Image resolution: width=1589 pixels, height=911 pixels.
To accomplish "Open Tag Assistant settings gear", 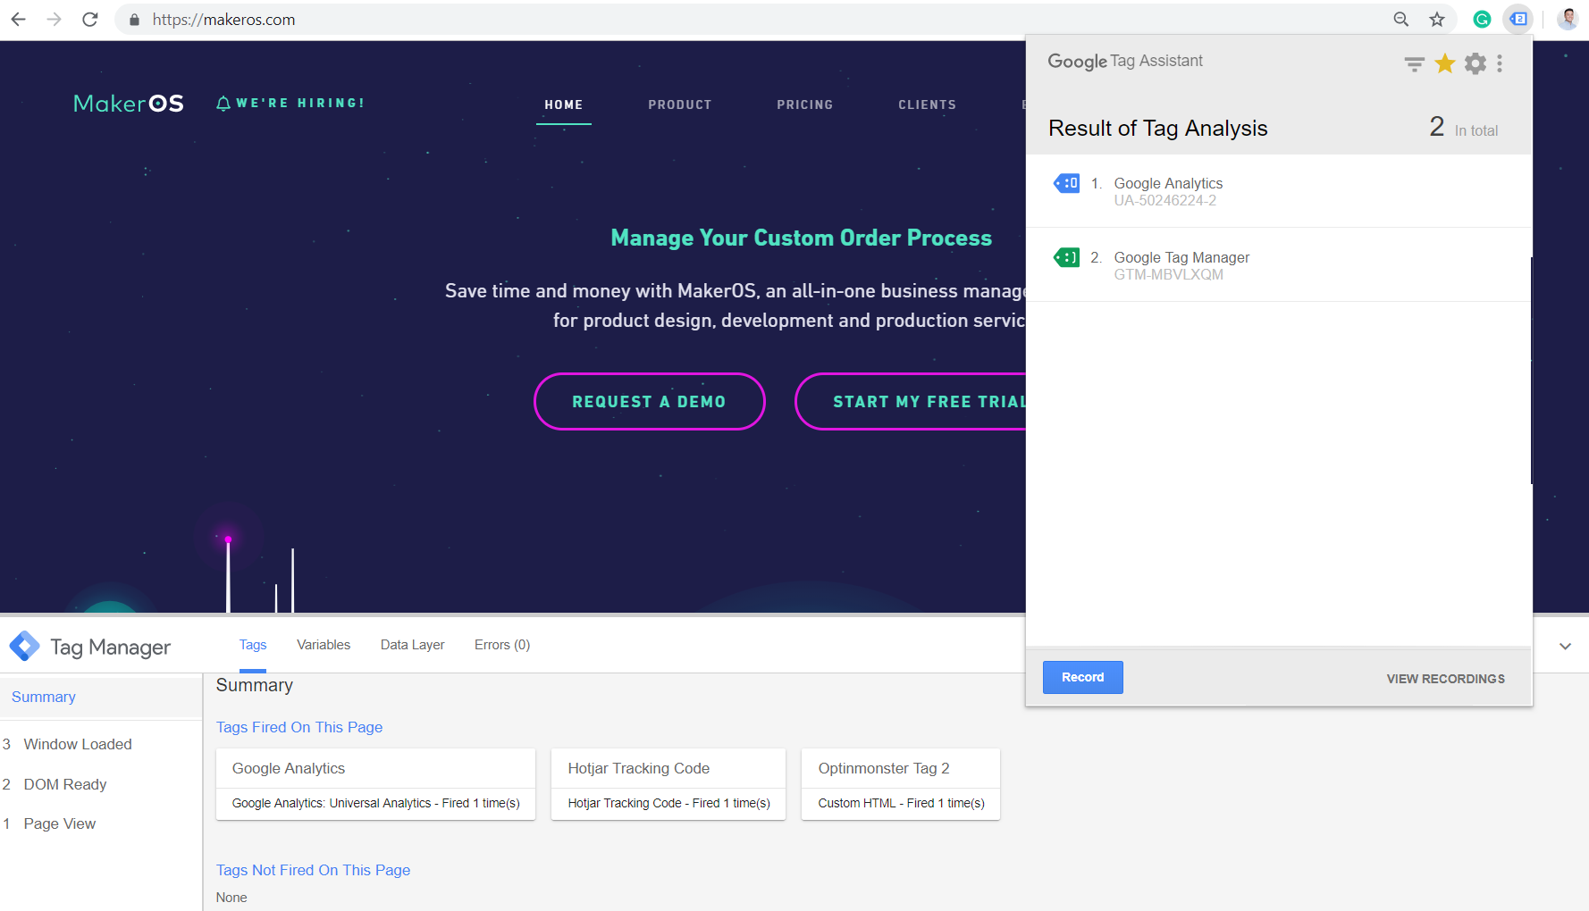I will (x=1475, y=63).
